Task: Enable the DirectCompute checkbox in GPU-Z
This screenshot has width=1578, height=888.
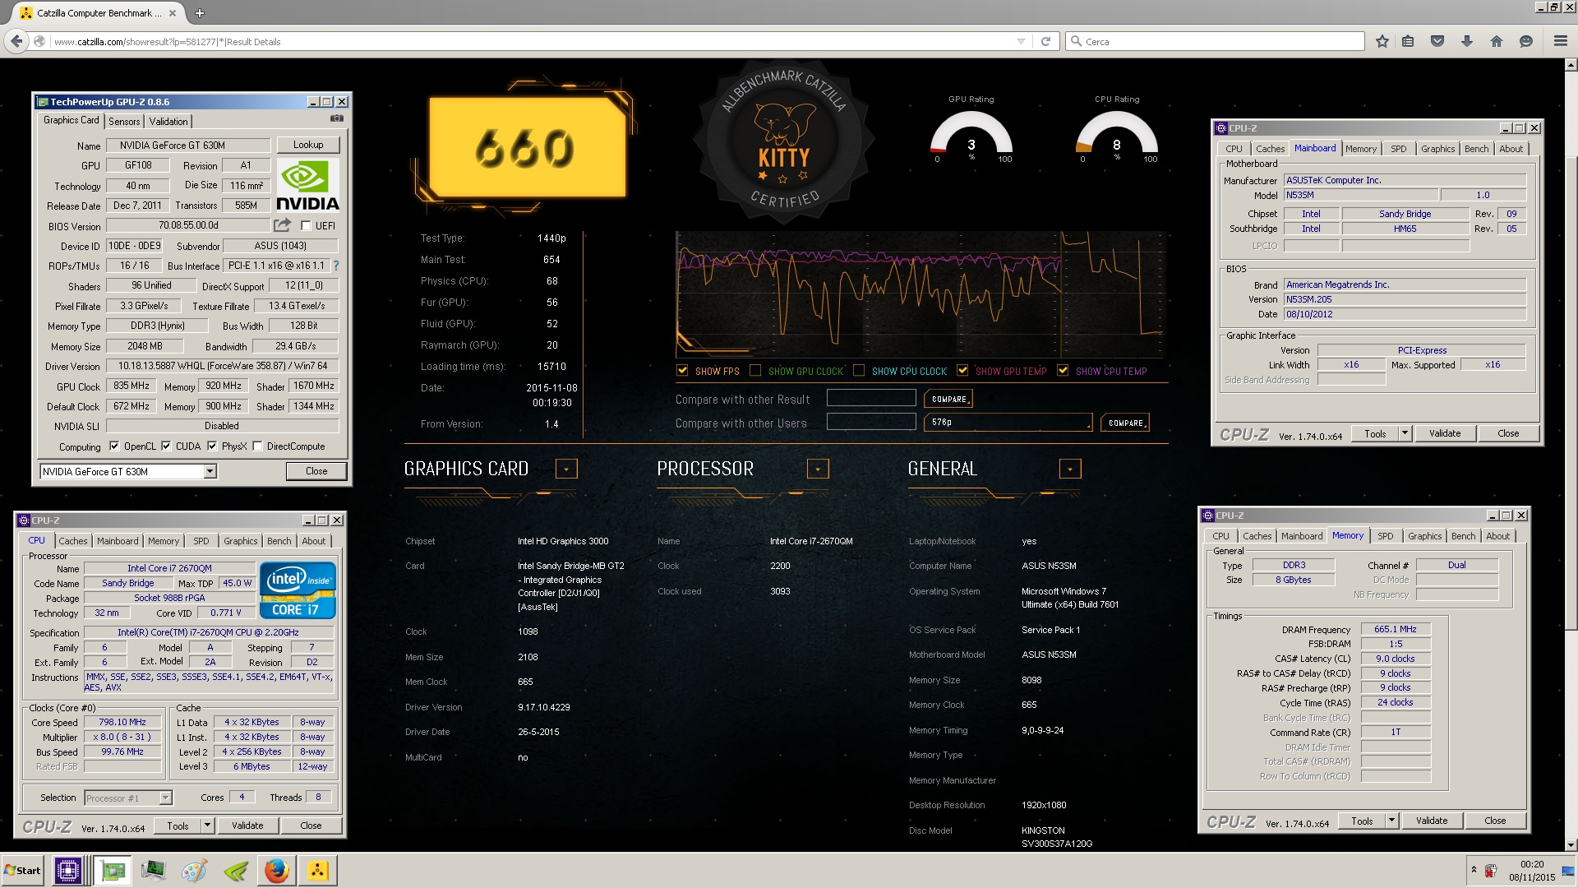Action: 257,446
